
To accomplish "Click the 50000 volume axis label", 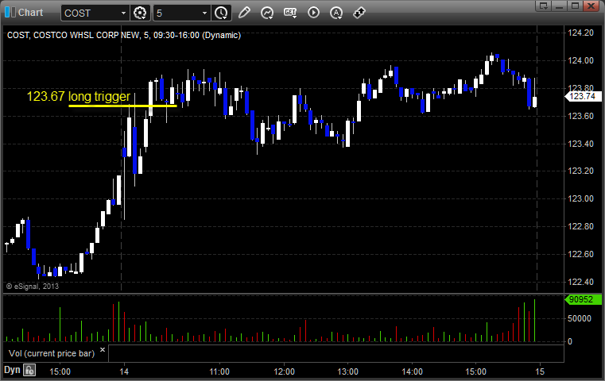I will pyautogui.click(x=580, y=318).
